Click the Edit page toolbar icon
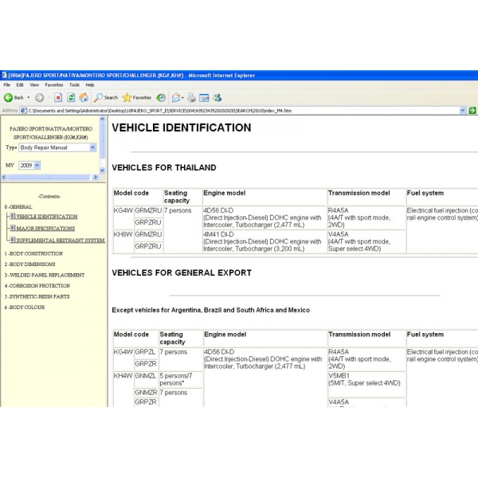Screen dimensions: 478x478 pos(204,97)
